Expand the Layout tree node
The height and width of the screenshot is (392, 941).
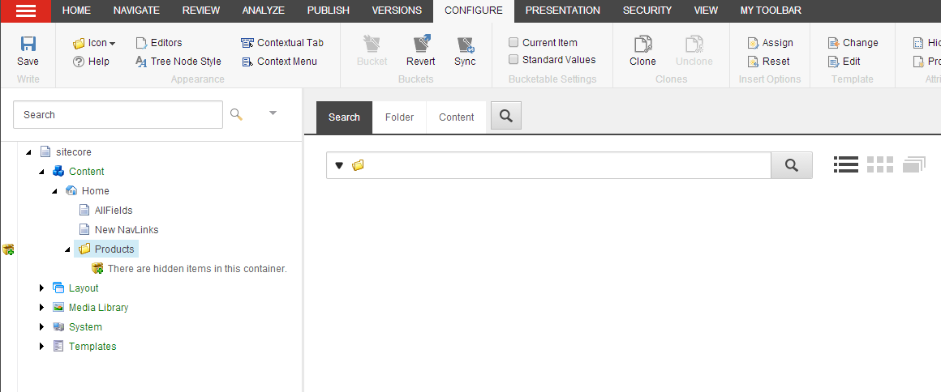[x=41, y=288]
